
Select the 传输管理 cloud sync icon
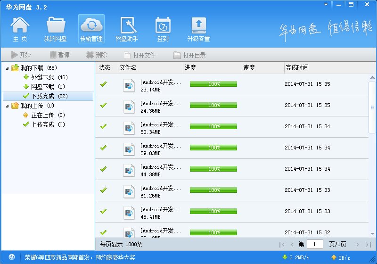(x=91, y=29)
